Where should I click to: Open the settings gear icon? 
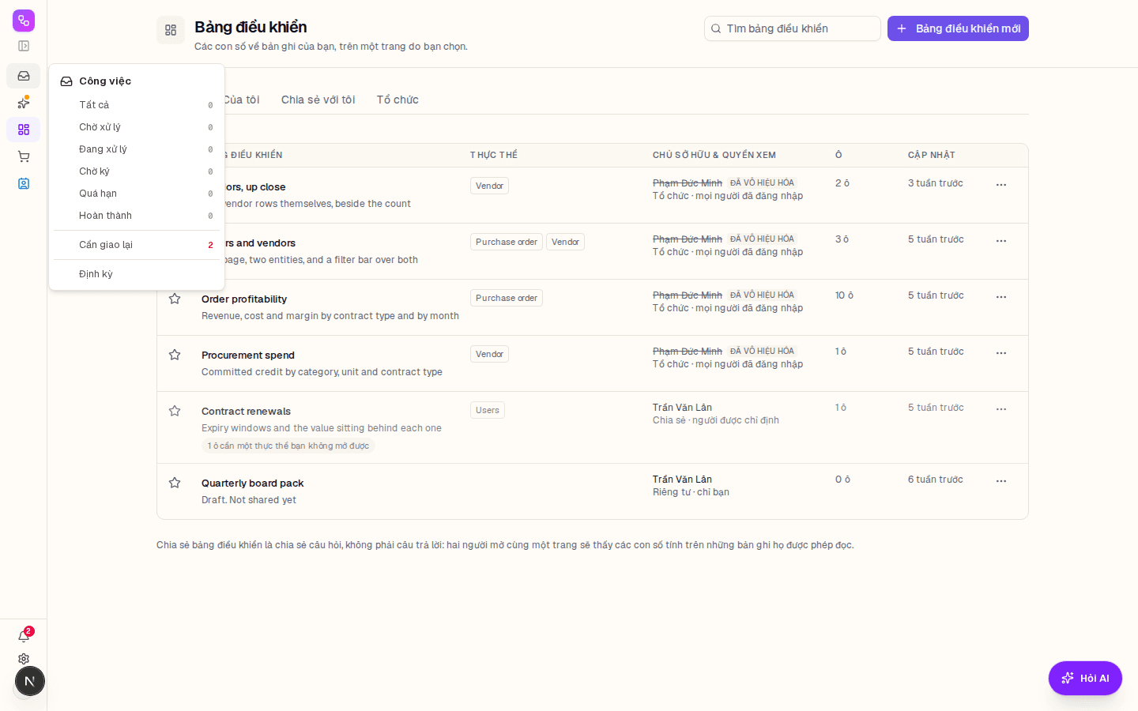(24, 659)
